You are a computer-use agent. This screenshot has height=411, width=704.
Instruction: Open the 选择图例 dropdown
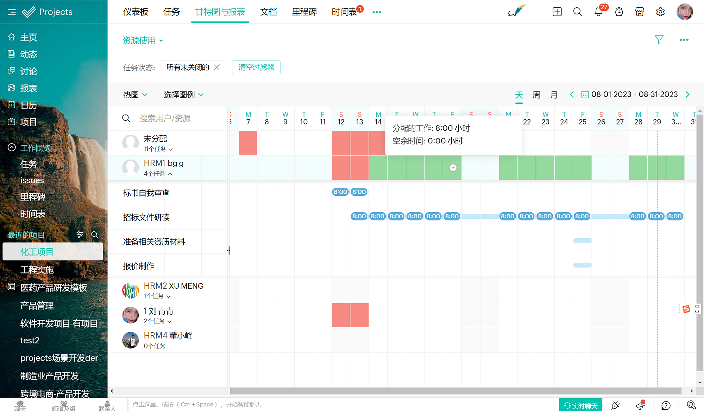[183, 95]
